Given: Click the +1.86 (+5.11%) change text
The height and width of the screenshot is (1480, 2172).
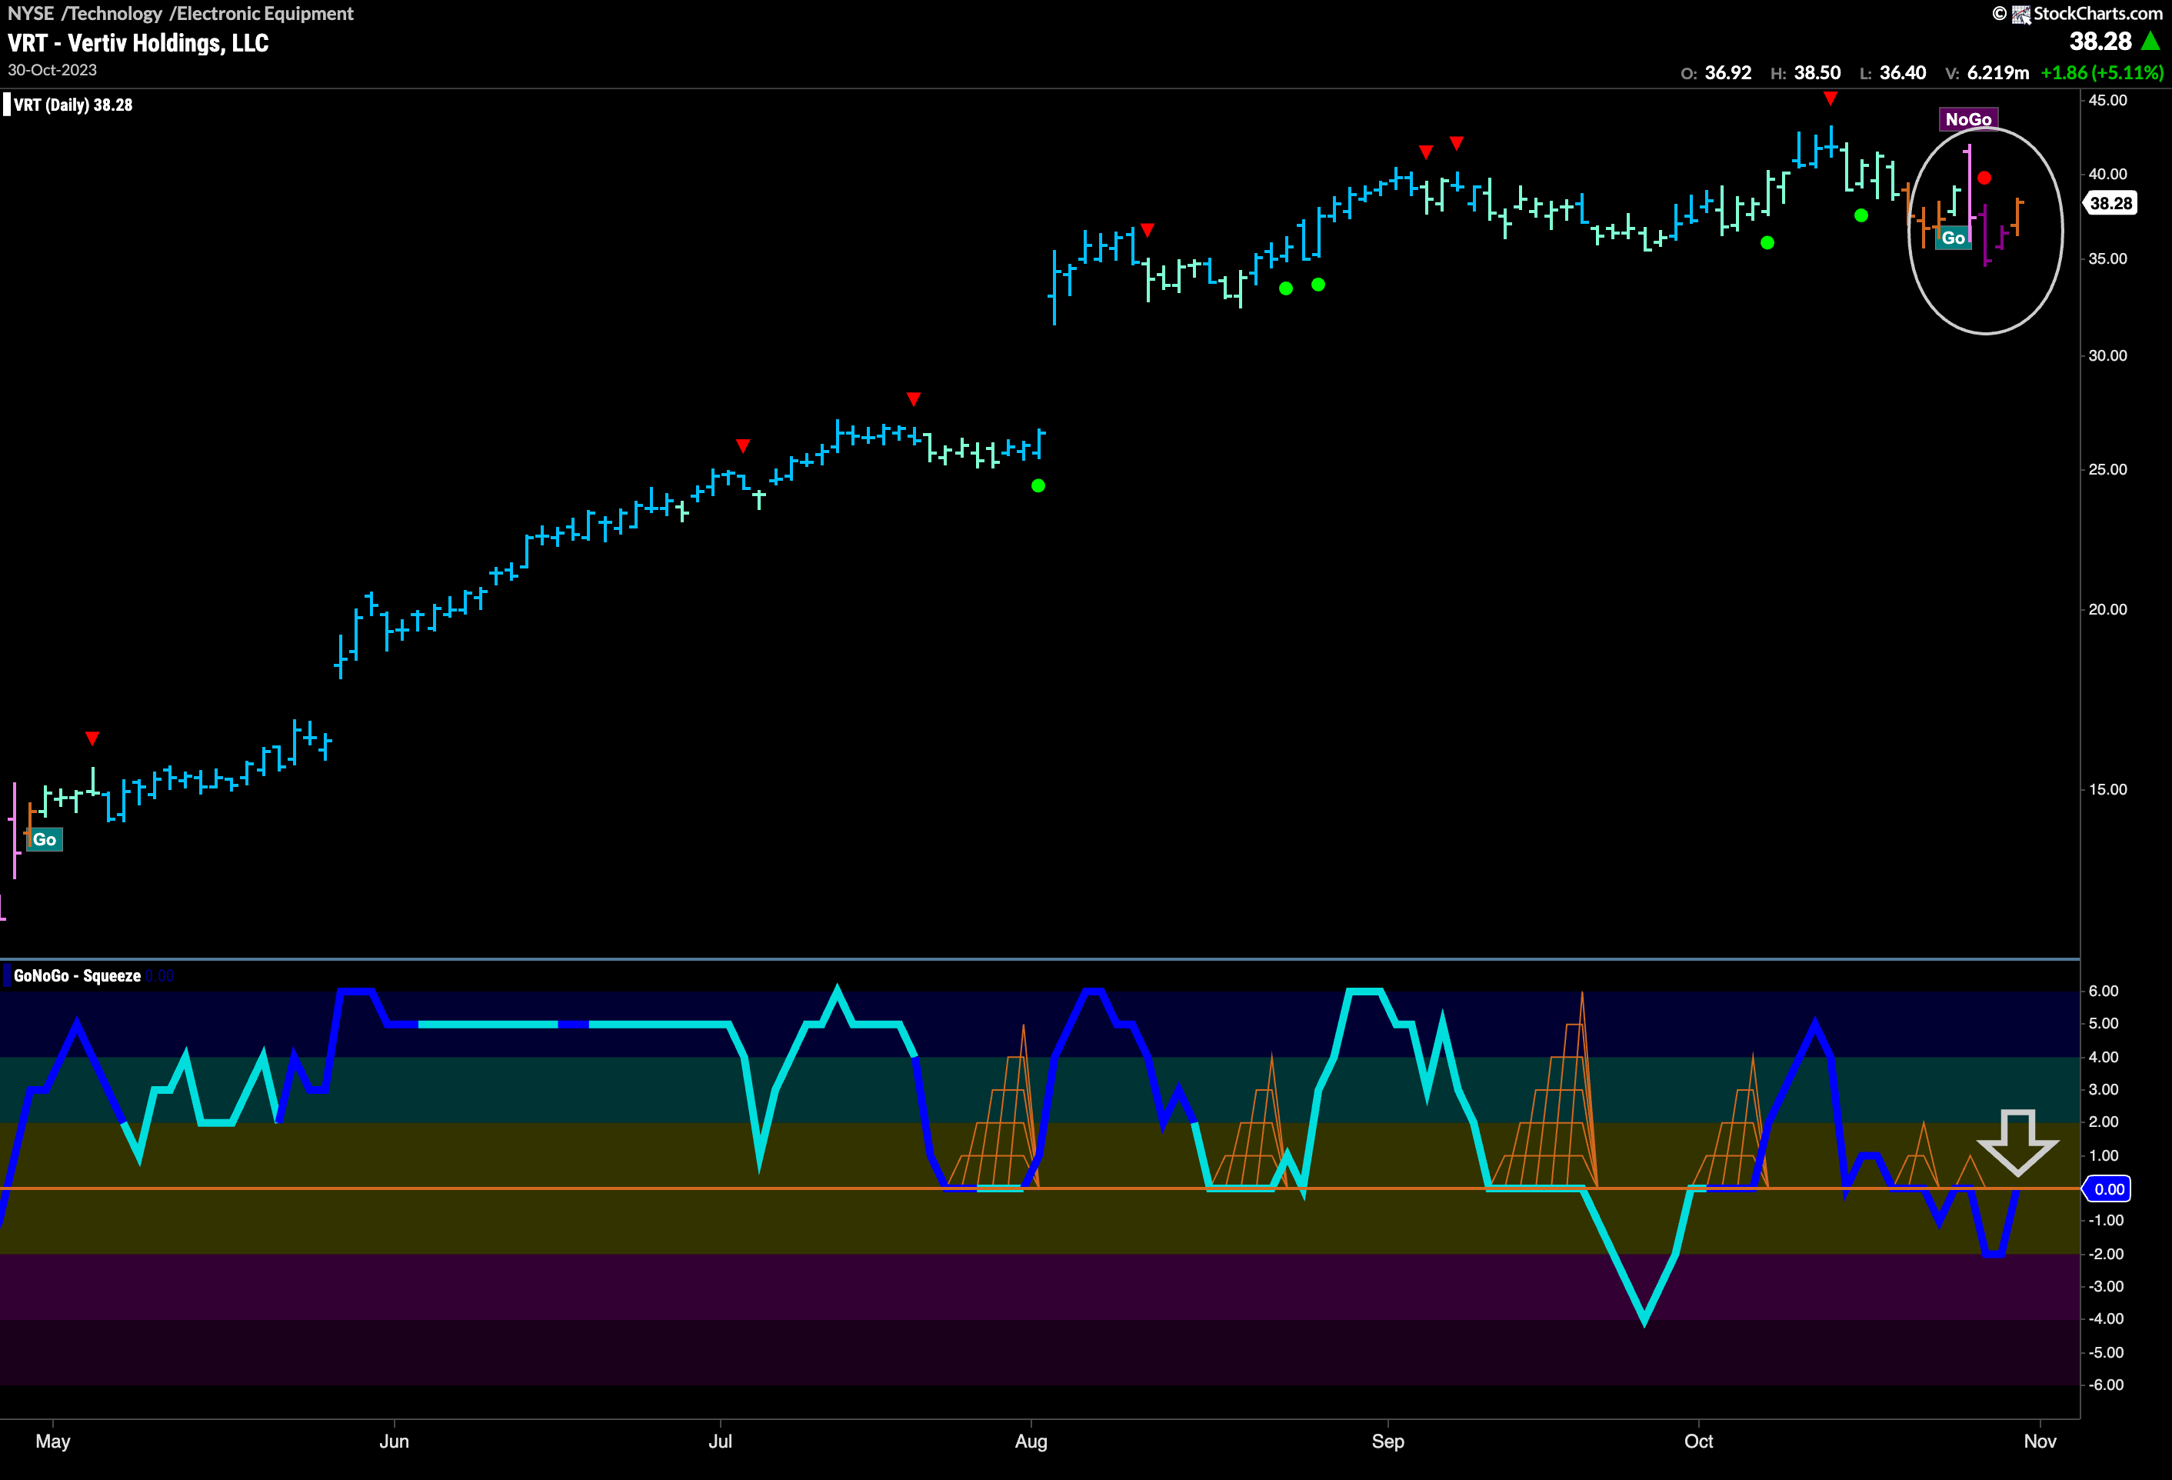Looking at the screenshot, I should pyautogui.click(x=2102, y=73).
